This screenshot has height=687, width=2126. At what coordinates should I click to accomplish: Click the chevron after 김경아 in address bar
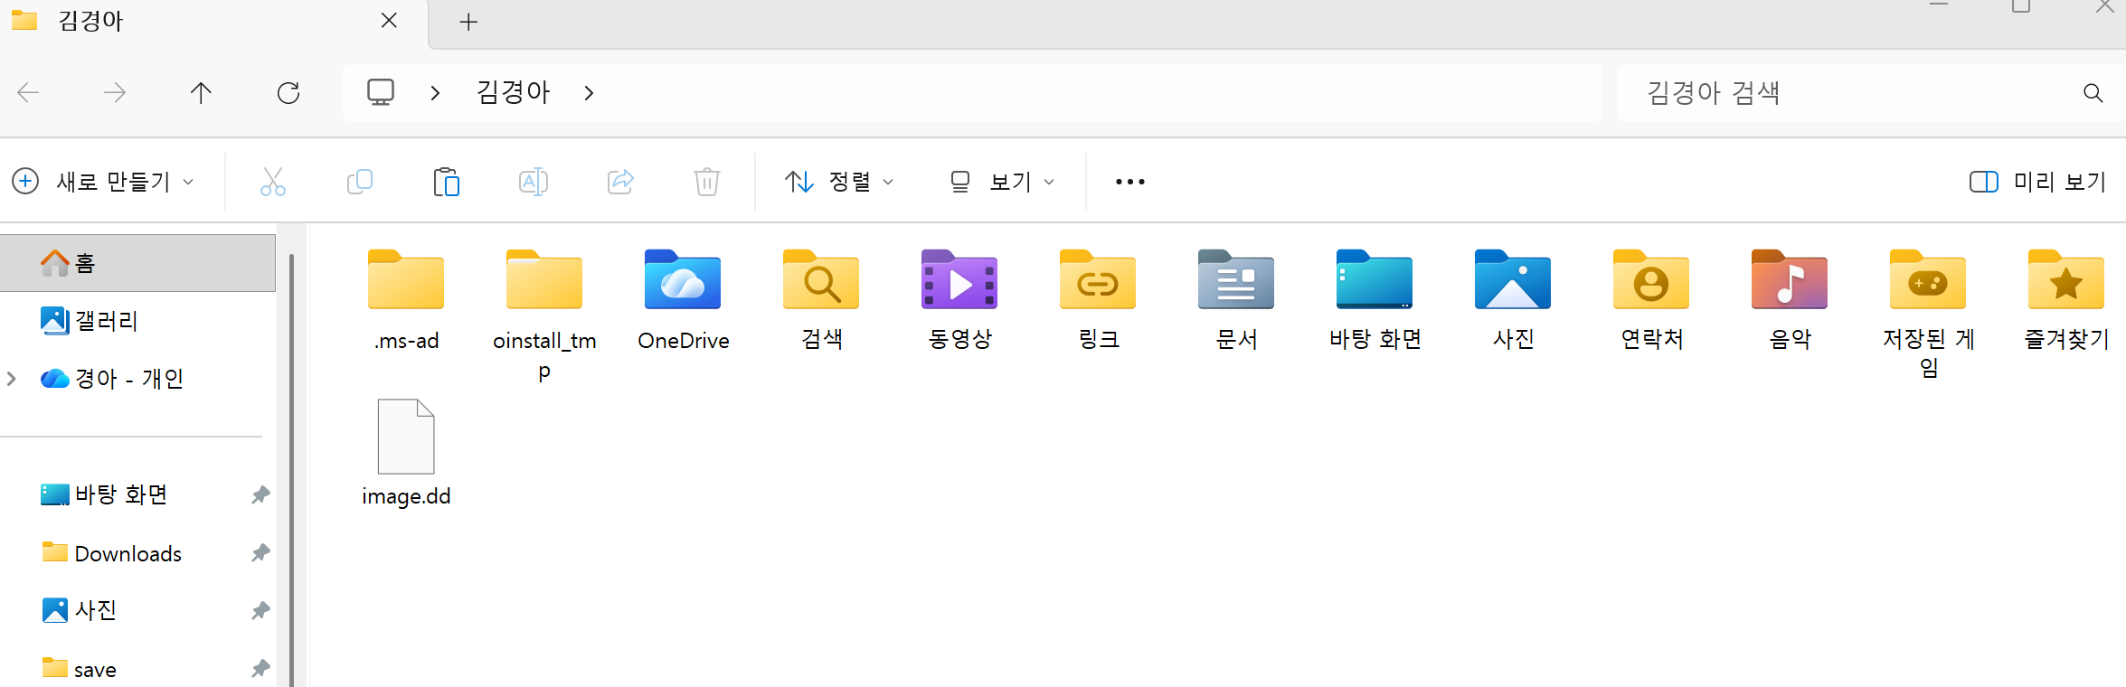coord(589,92)
